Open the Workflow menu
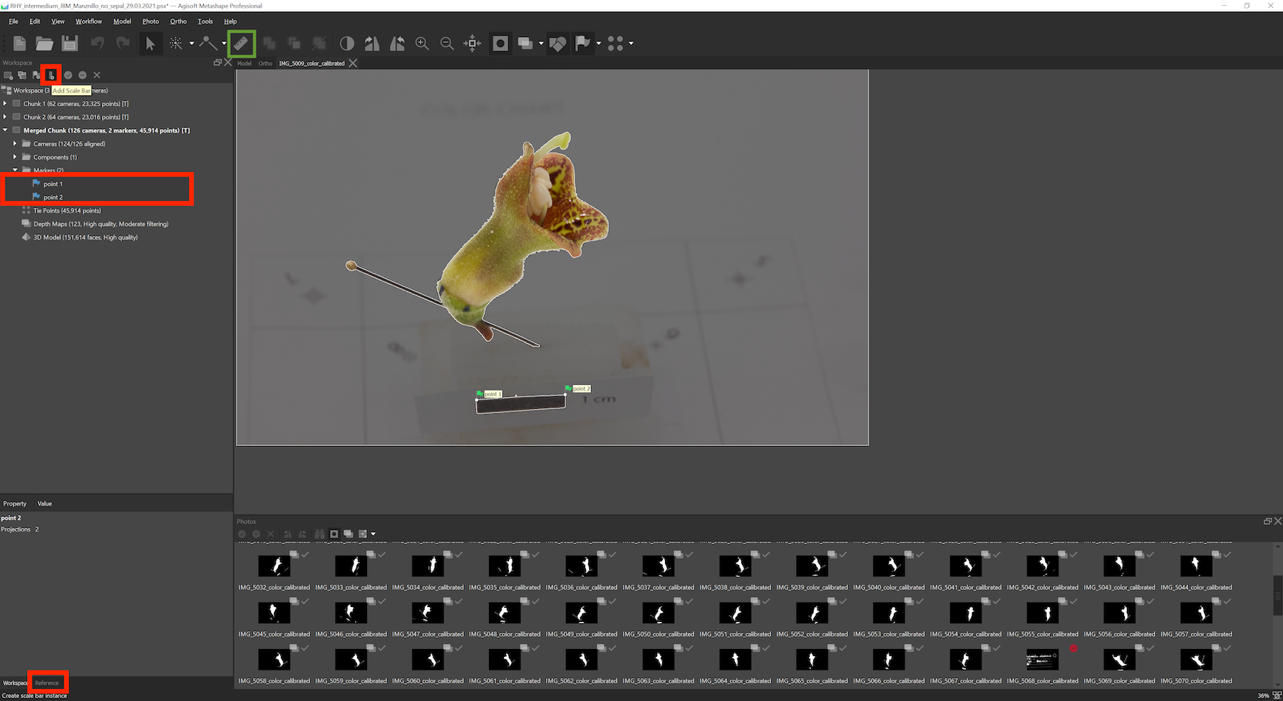This screenshot has width=1283, height=701. [88, 21]
